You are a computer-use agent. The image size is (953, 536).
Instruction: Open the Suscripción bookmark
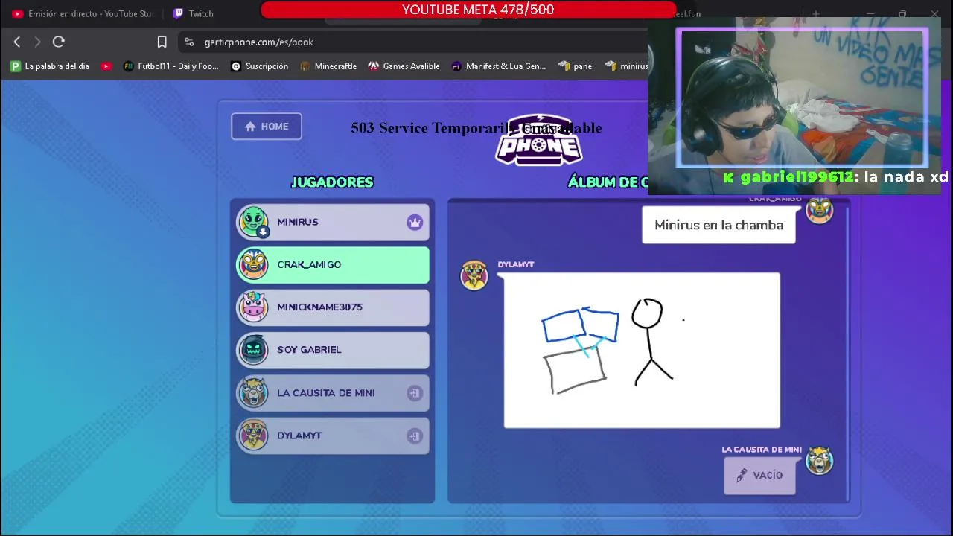tap(260, 66)
